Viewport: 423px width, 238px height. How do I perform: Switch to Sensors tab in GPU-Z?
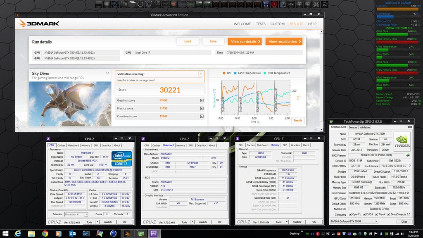pos(353,127)
